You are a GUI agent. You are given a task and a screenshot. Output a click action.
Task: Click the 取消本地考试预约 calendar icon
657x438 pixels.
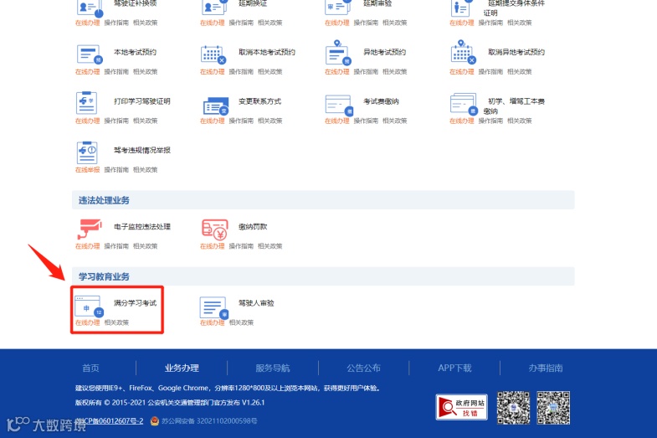[x=213, y=54]
